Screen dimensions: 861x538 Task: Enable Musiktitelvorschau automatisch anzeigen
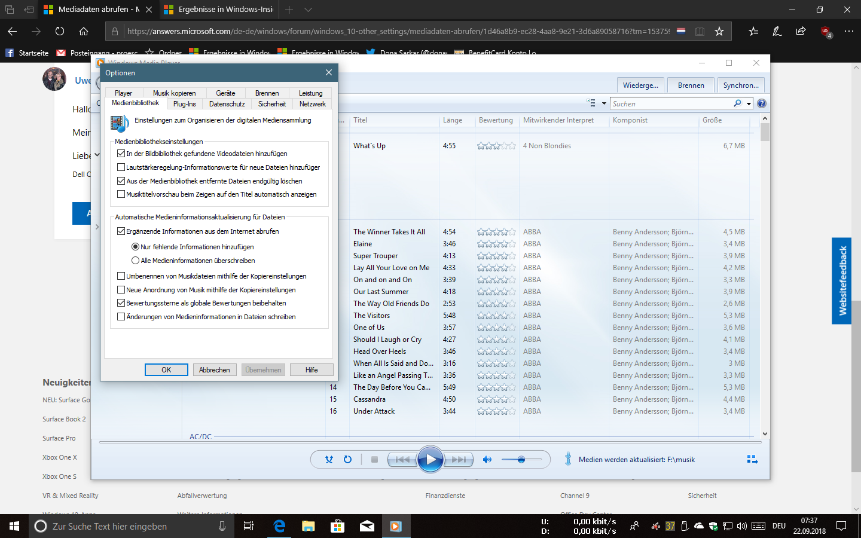[121, 194]
